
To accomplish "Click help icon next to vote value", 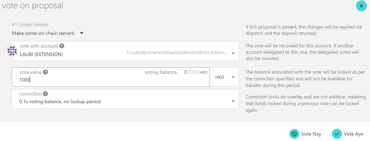I will 45,72.
